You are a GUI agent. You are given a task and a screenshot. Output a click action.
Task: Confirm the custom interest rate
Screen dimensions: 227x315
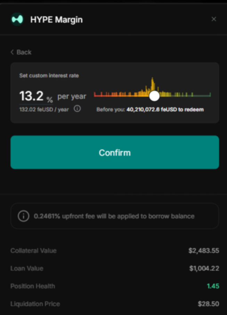115,152
